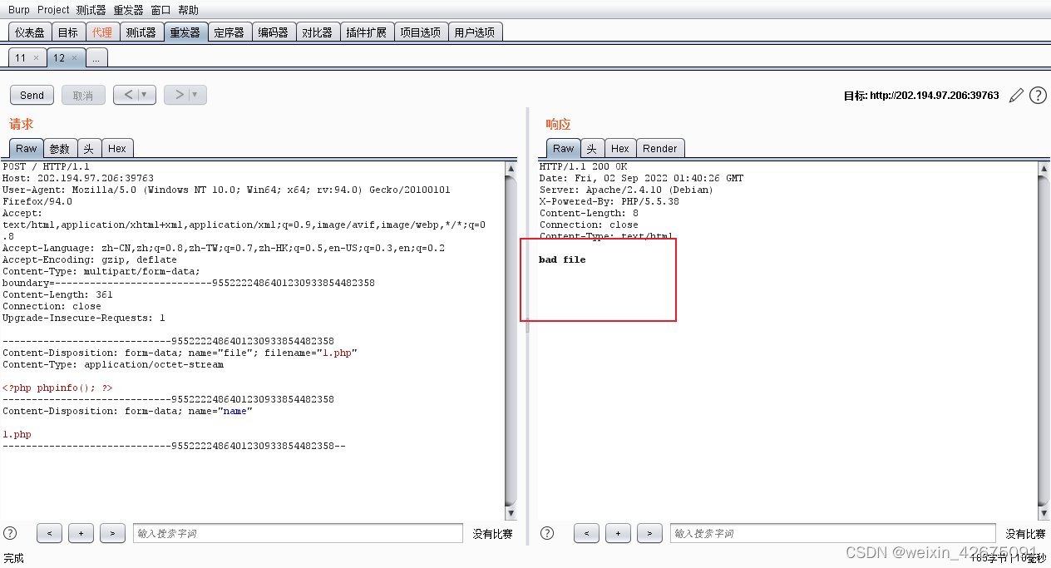
Task: Go back in request history
Action: [128, 95]
